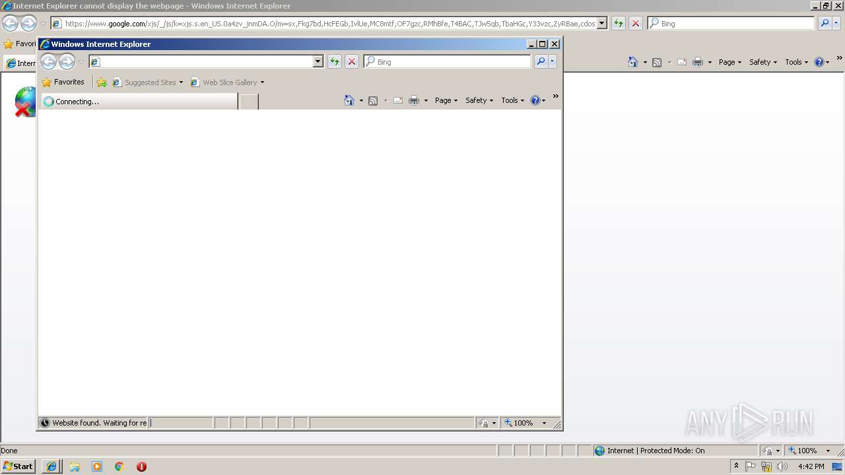The height and width of the screenshot is (475, 845).
Task: Click Internet | Protected Mode: On status text
Action: point(656,451)
